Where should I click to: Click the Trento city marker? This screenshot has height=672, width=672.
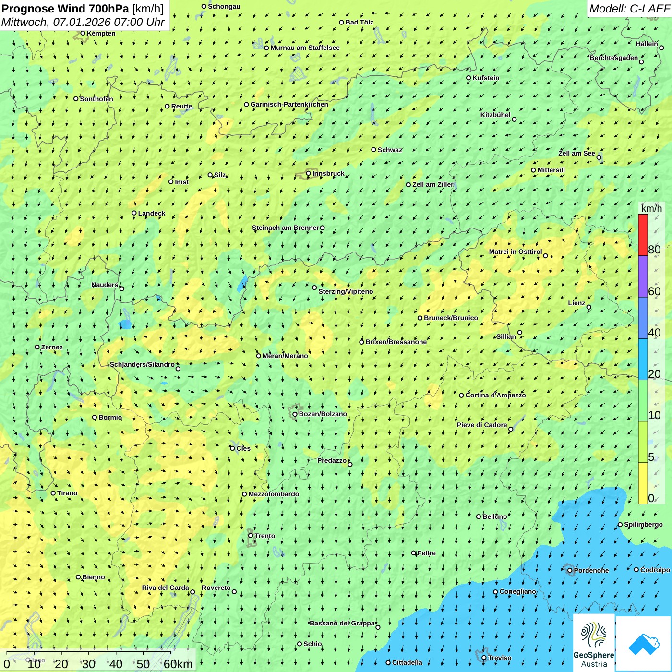(x=251, y=536)
